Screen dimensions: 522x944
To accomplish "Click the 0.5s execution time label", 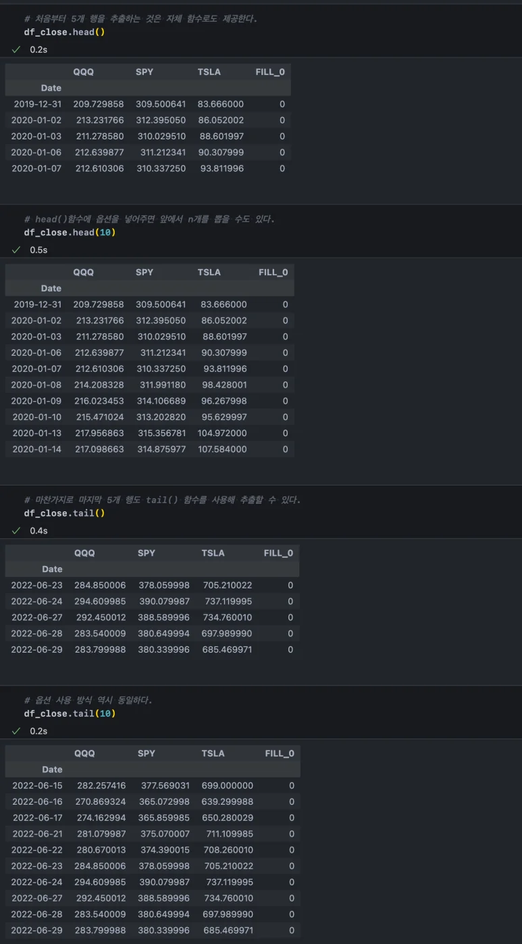I will click(x=38, y=250).
